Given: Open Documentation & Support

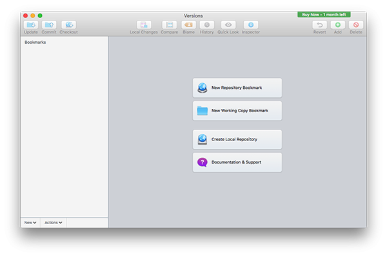Looking at the screenshot, I should (x=237, y=162).
